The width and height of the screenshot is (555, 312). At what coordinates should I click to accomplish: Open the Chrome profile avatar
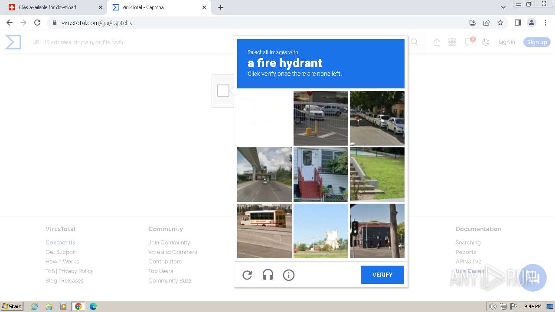tap(532, 23)
